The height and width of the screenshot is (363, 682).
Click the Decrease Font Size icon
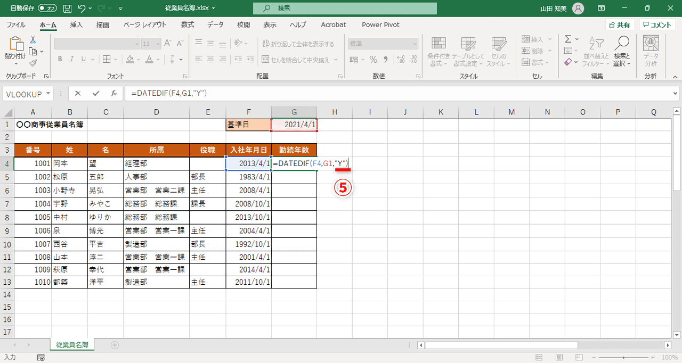point(180,44)
